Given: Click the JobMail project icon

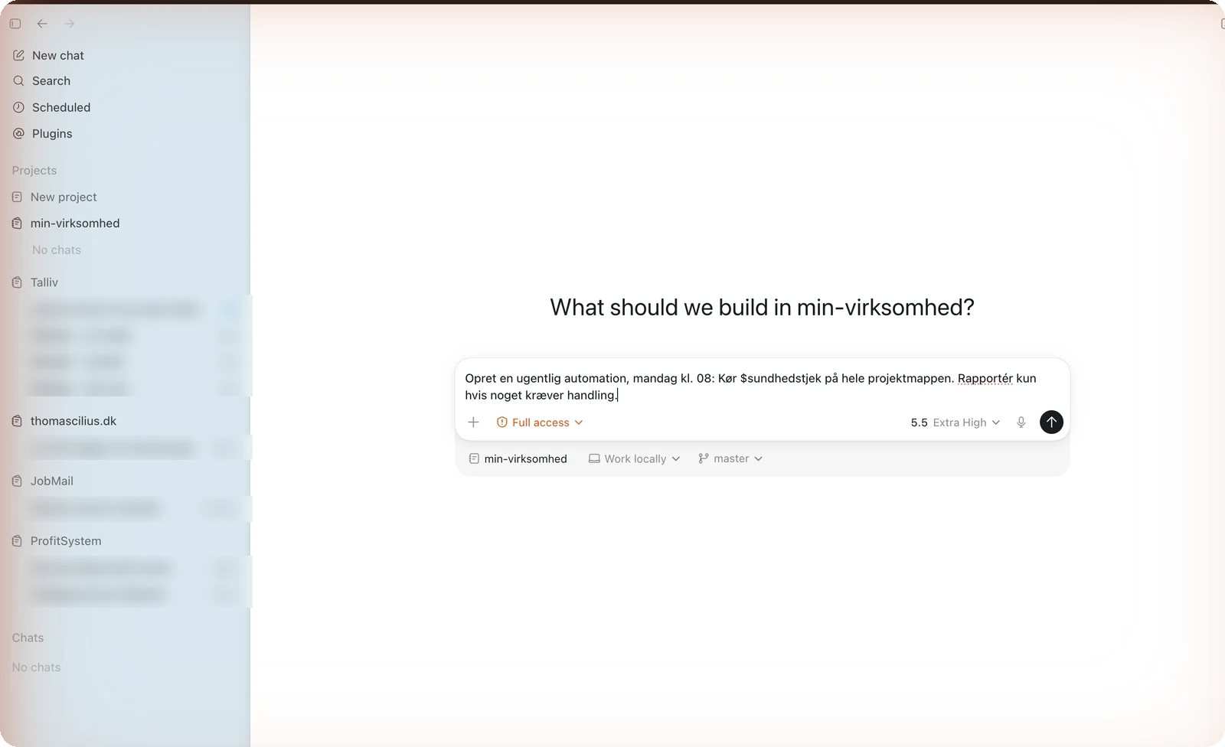Looking at the screenshot, I should 17,481.
